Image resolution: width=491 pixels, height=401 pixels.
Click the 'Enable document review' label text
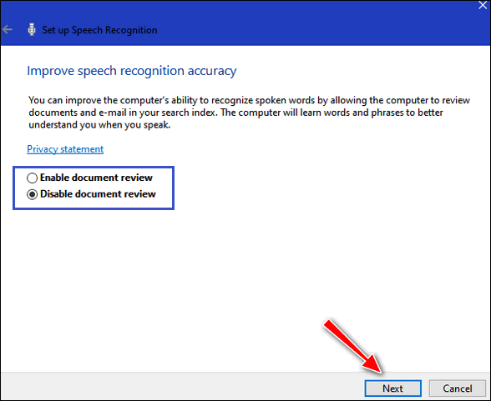(x=96, y=178)
